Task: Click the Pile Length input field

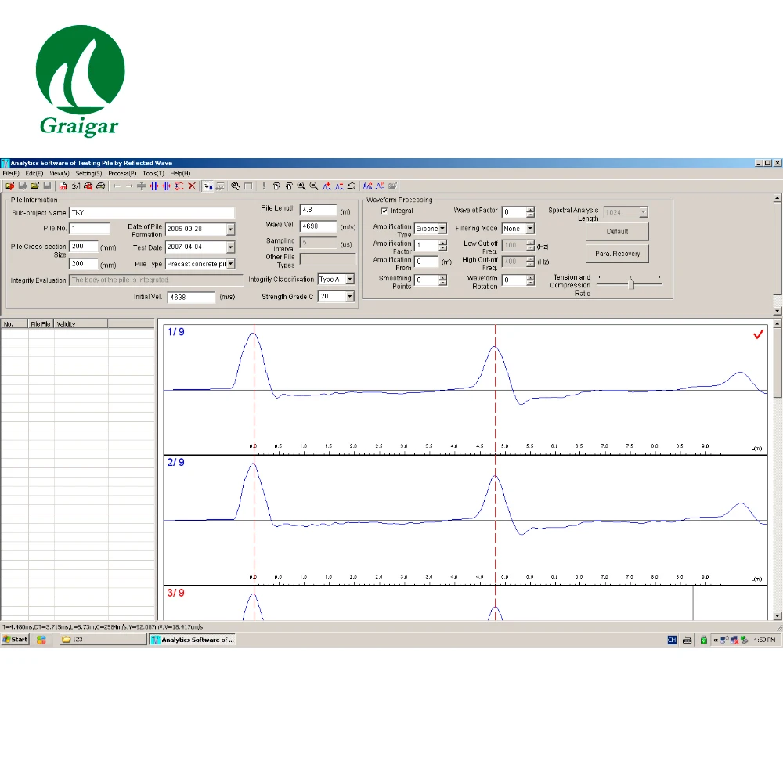Action: [319, 210]
